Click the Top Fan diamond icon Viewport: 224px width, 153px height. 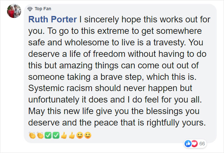click(x=30, y=9)
